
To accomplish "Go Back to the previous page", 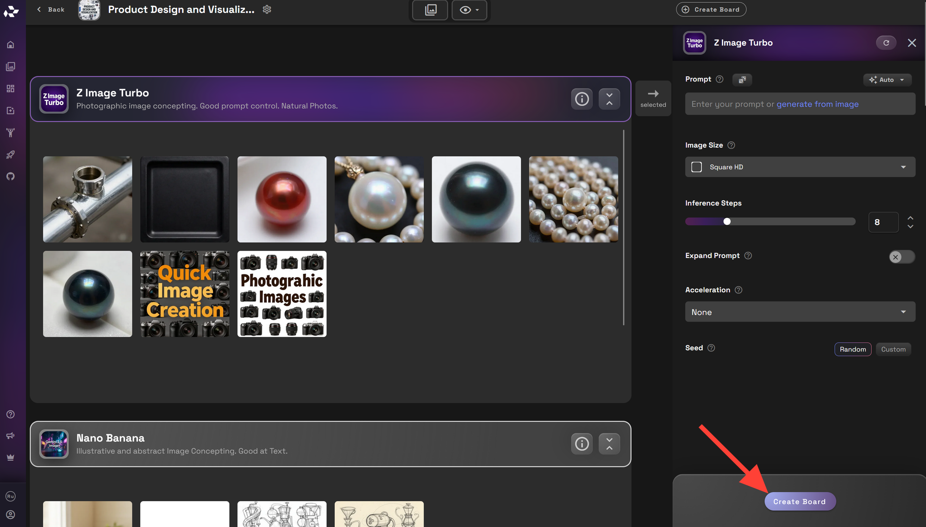I will 50,9.
